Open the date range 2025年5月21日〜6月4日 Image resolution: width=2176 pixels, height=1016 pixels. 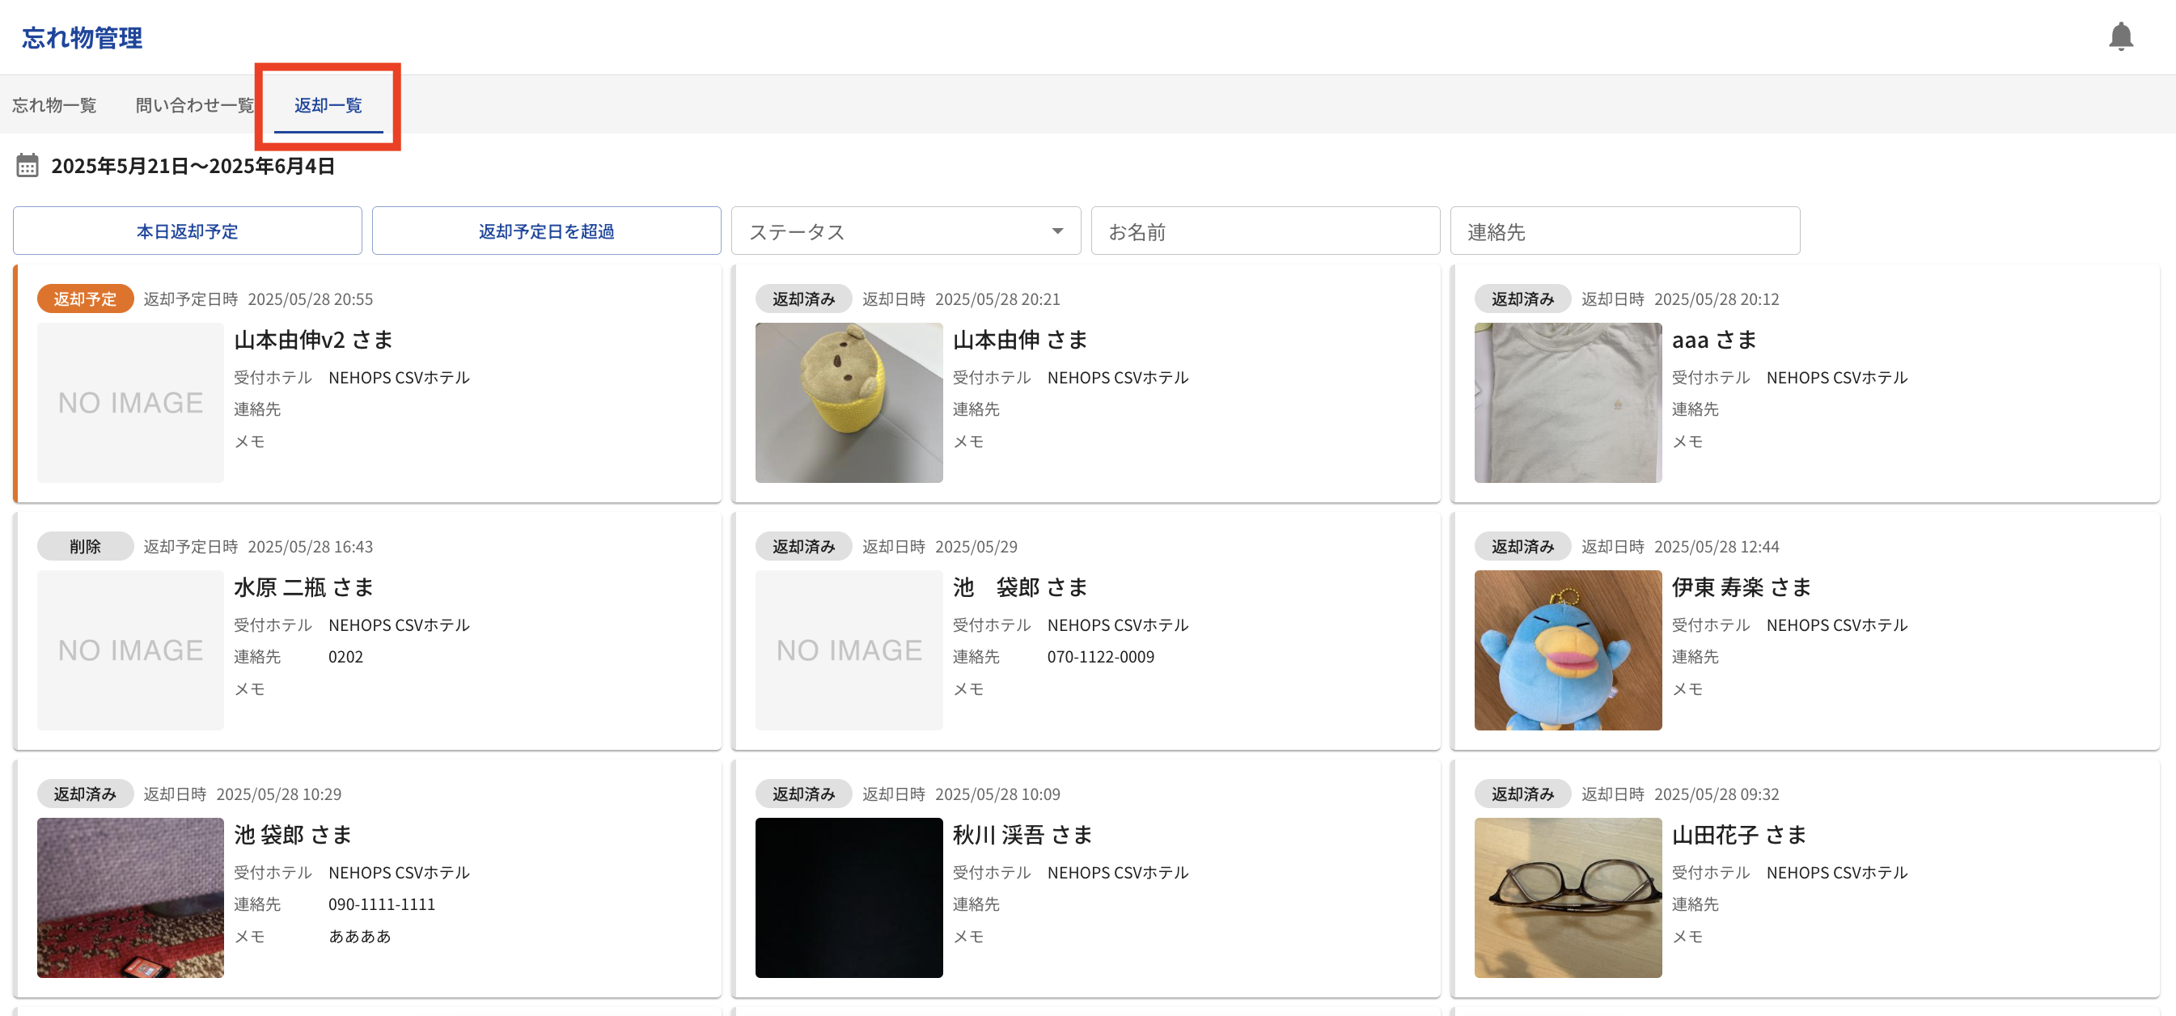(x=193, y=167)
